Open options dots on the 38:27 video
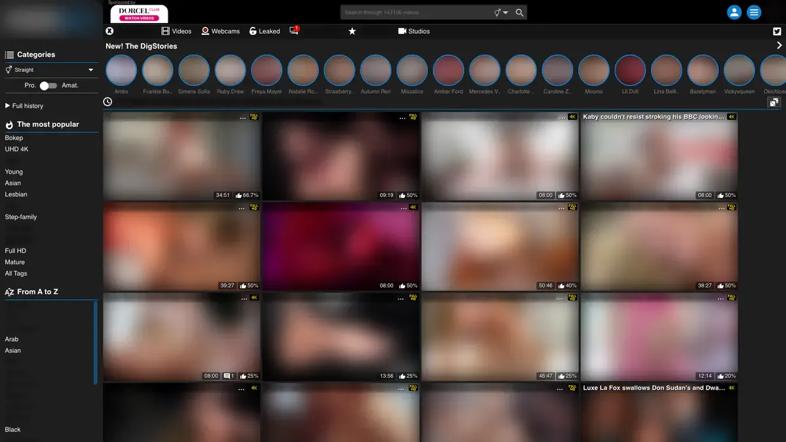The image size is (786, 442). pyautogui.click(x=721, y=208)
